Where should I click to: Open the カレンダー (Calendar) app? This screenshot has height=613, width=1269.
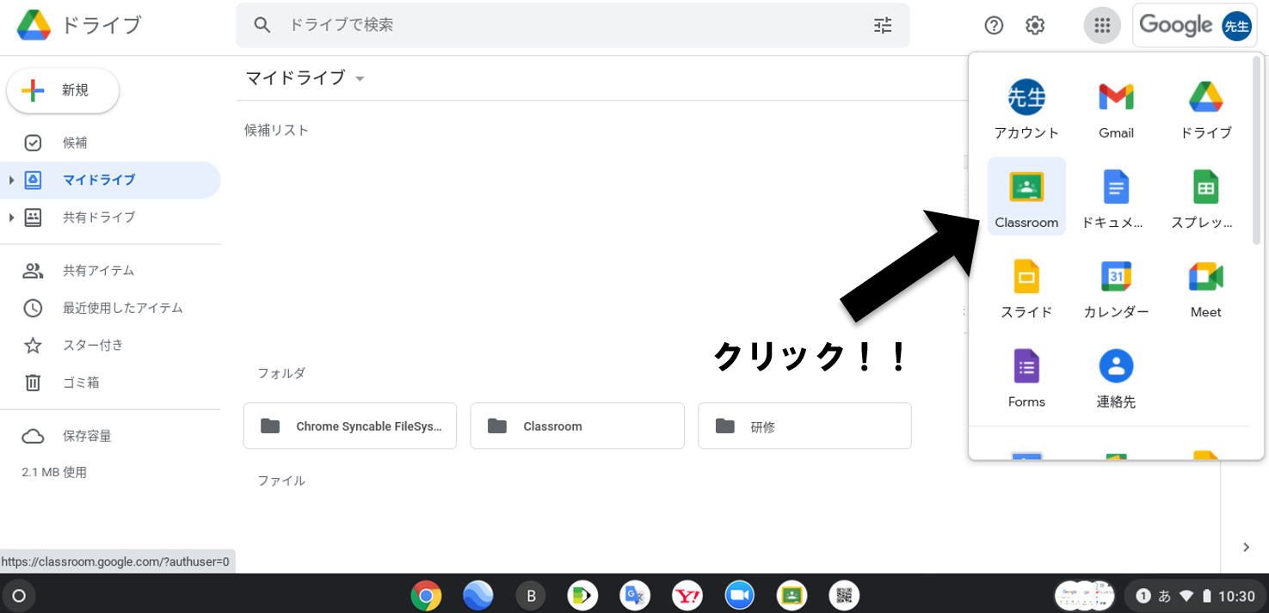1116,286
